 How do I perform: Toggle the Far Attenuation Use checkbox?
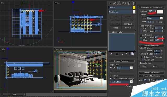point(141,37)
